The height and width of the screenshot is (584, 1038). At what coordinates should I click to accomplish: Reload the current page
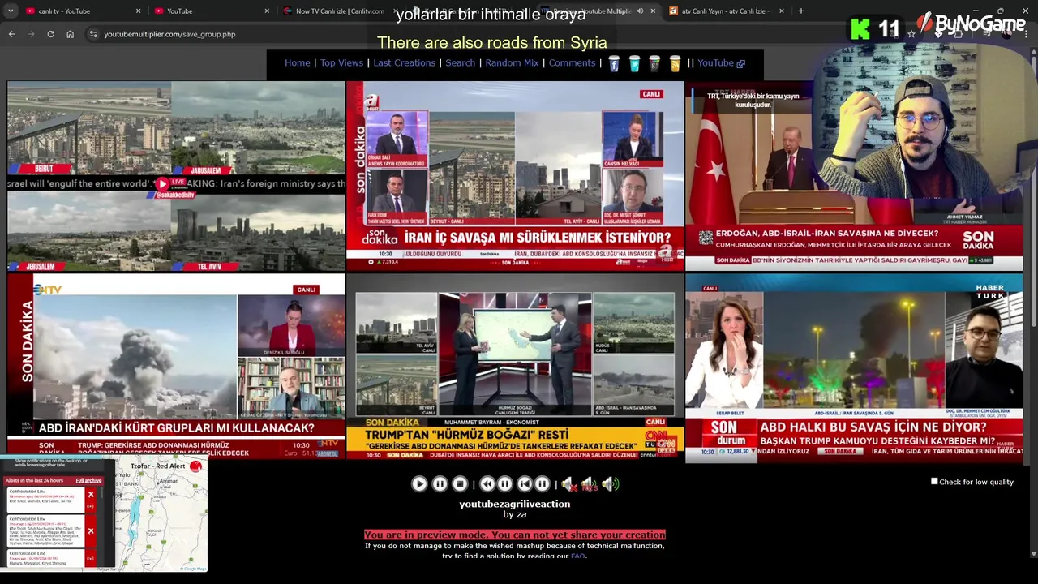(x=50, y=34)
